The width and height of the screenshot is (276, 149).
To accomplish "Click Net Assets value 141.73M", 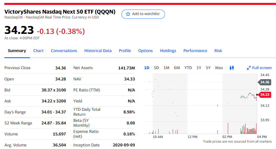I will point(126,68).
